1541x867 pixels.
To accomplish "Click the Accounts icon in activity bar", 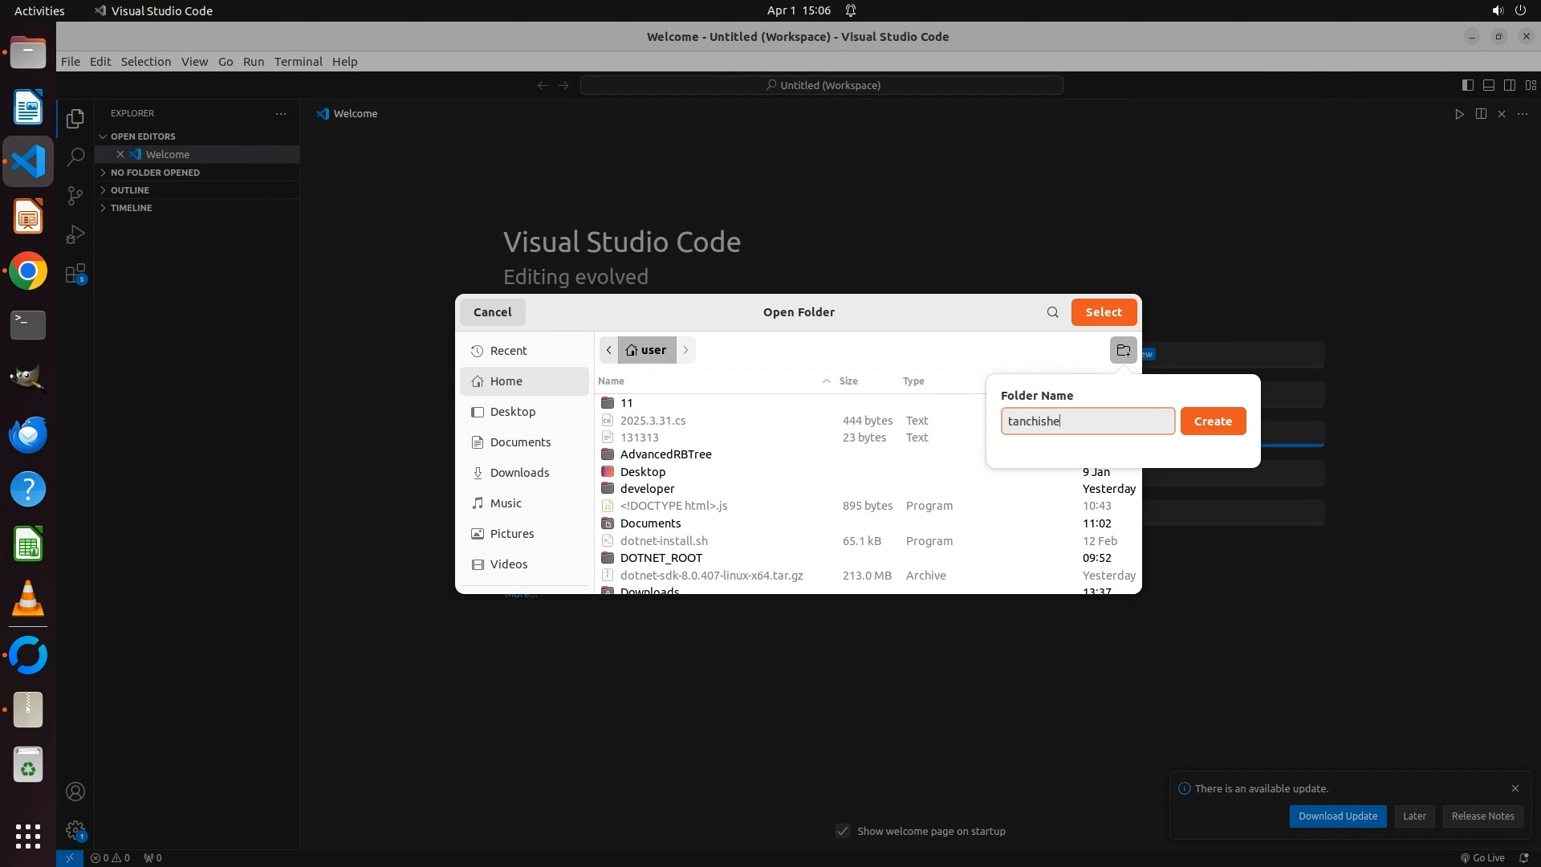I will (x=75, y=792).
